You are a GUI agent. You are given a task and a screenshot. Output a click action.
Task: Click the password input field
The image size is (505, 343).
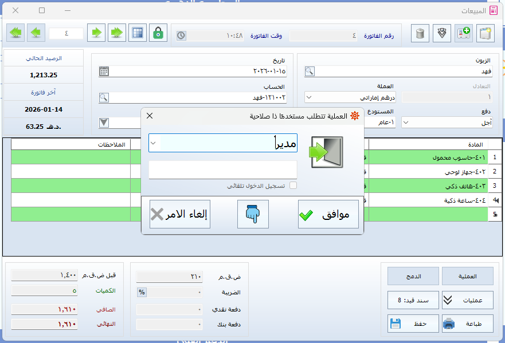(222, 169)
